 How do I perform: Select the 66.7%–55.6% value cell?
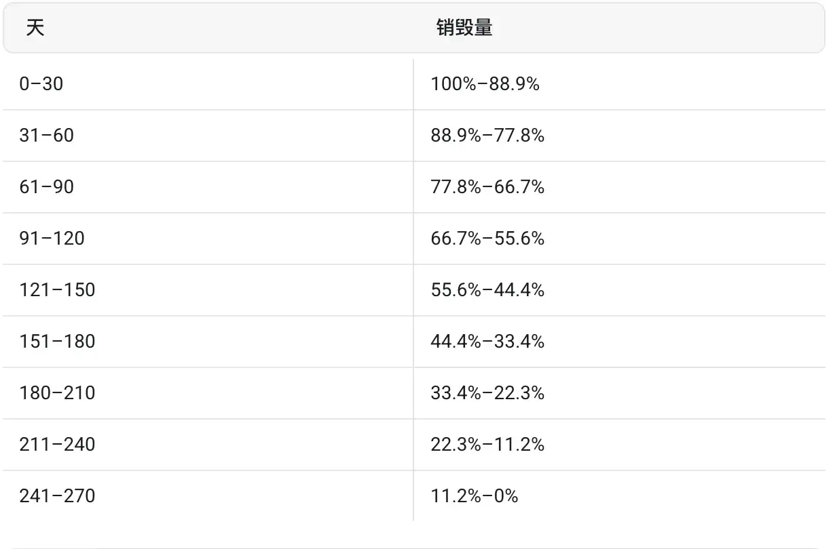(487, 239)
